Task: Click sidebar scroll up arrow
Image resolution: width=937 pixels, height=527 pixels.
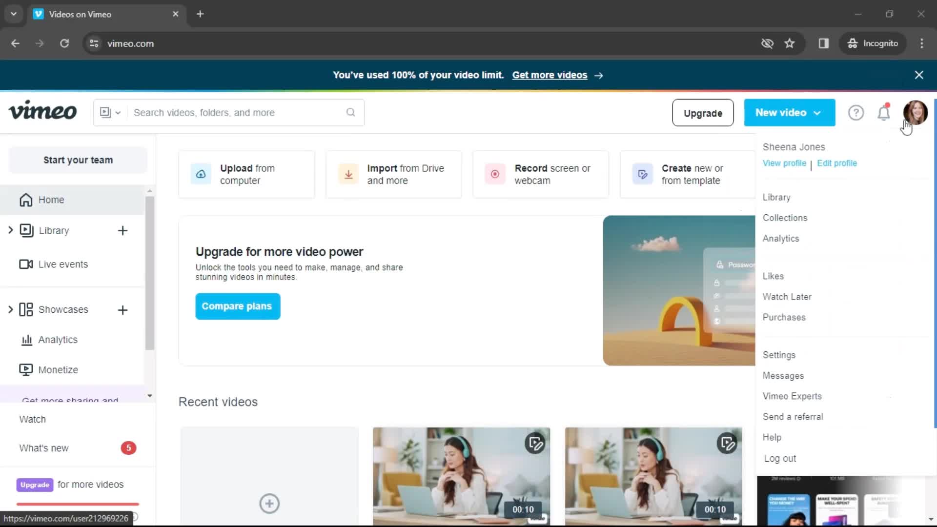Action: click(150, 191)
